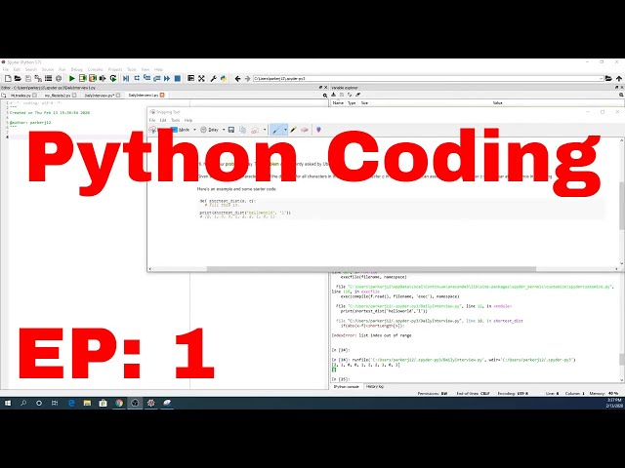Open file via Spyder folder icon
The image size is (625, 468).
(x=18, y=78)
